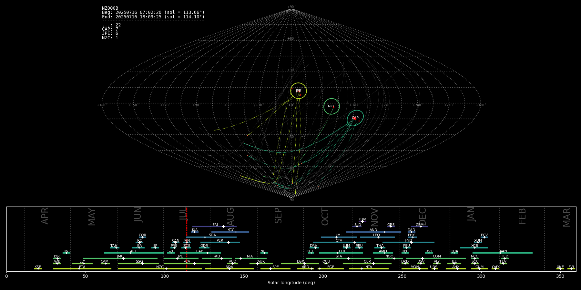
Task: Click the '100' tick on the solar longitude axis
Action: click(165, 276)
